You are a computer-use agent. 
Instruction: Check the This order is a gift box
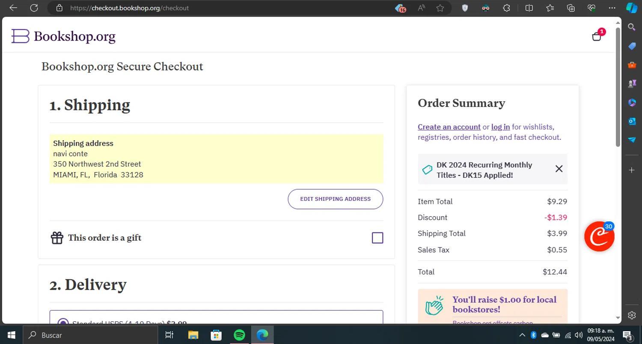(x=377, y=238)
